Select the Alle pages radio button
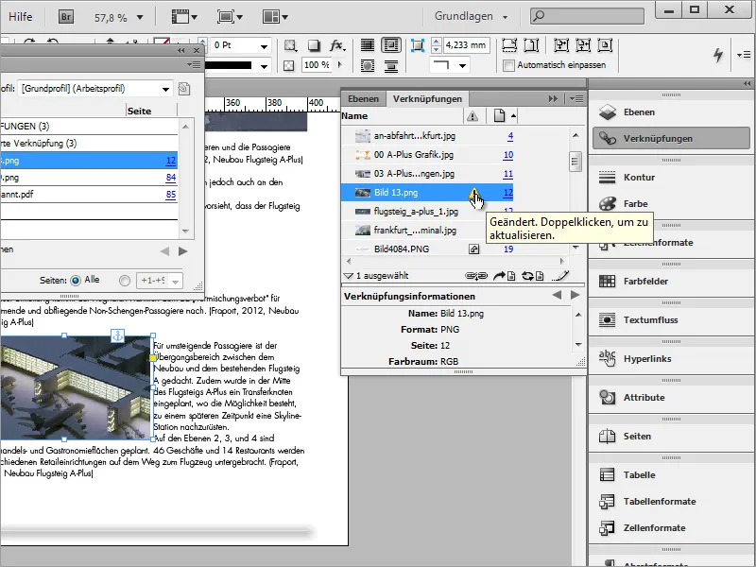This screenshot has width=756, height=567. coord(76,280)
